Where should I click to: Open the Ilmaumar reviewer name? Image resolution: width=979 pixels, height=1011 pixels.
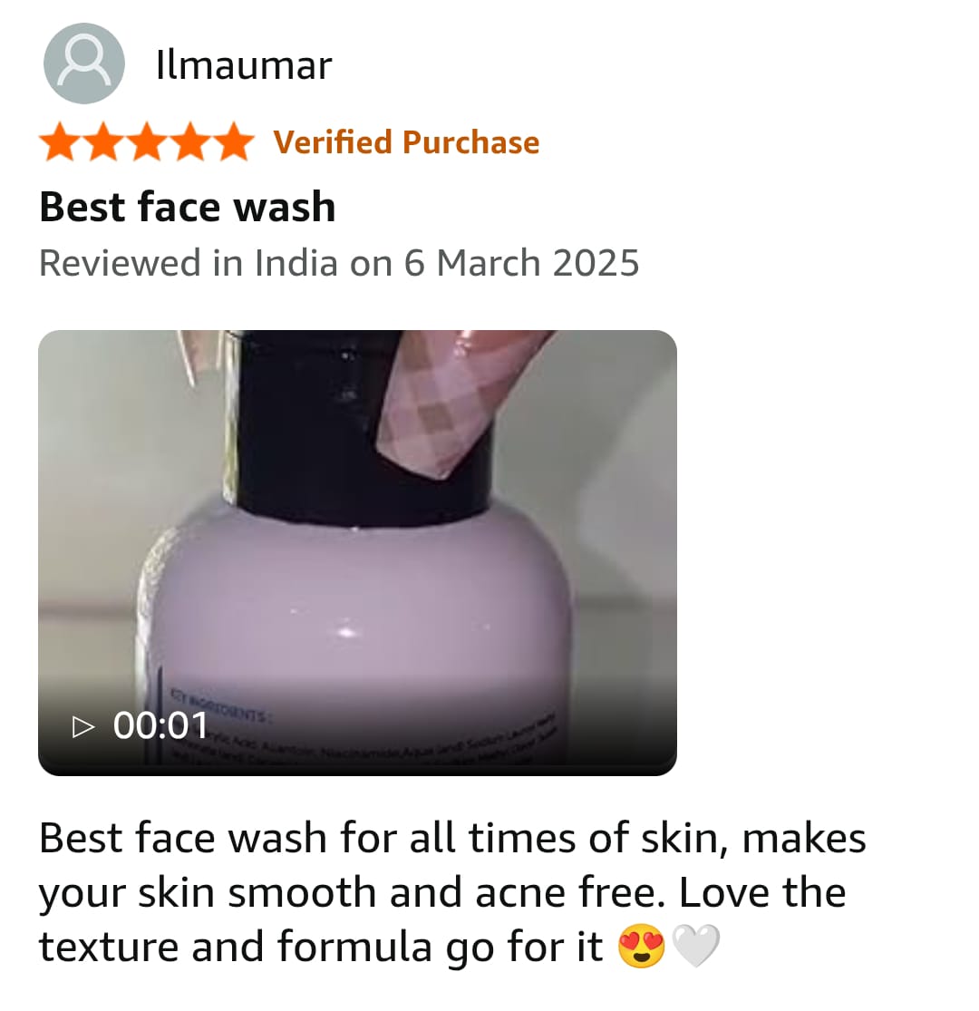(x=244, y=65)
